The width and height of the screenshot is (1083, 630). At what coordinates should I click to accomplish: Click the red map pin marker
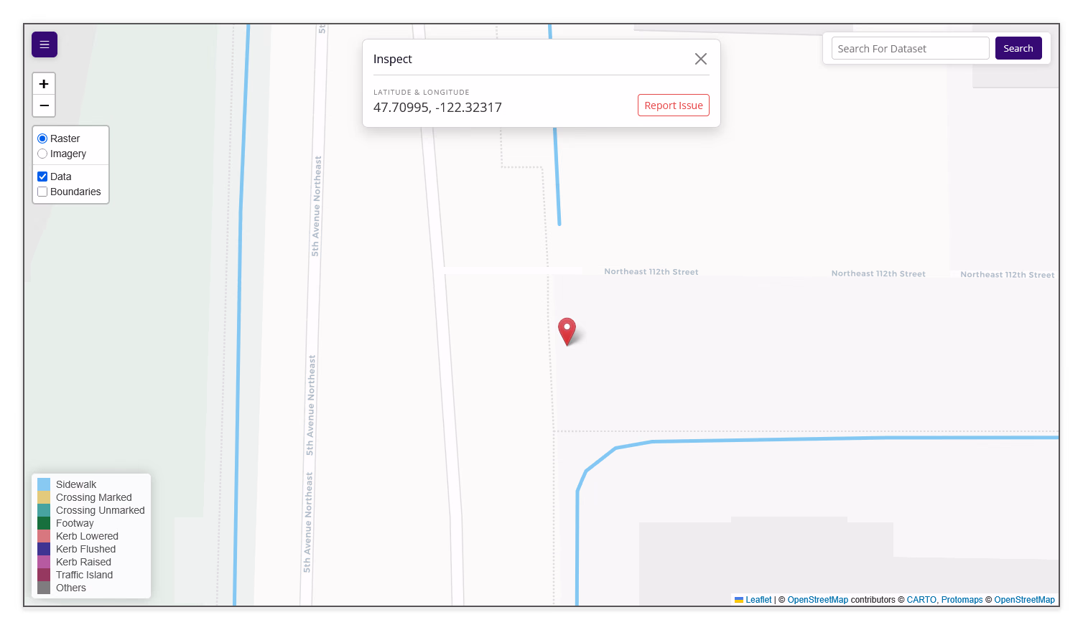point(567,332)
